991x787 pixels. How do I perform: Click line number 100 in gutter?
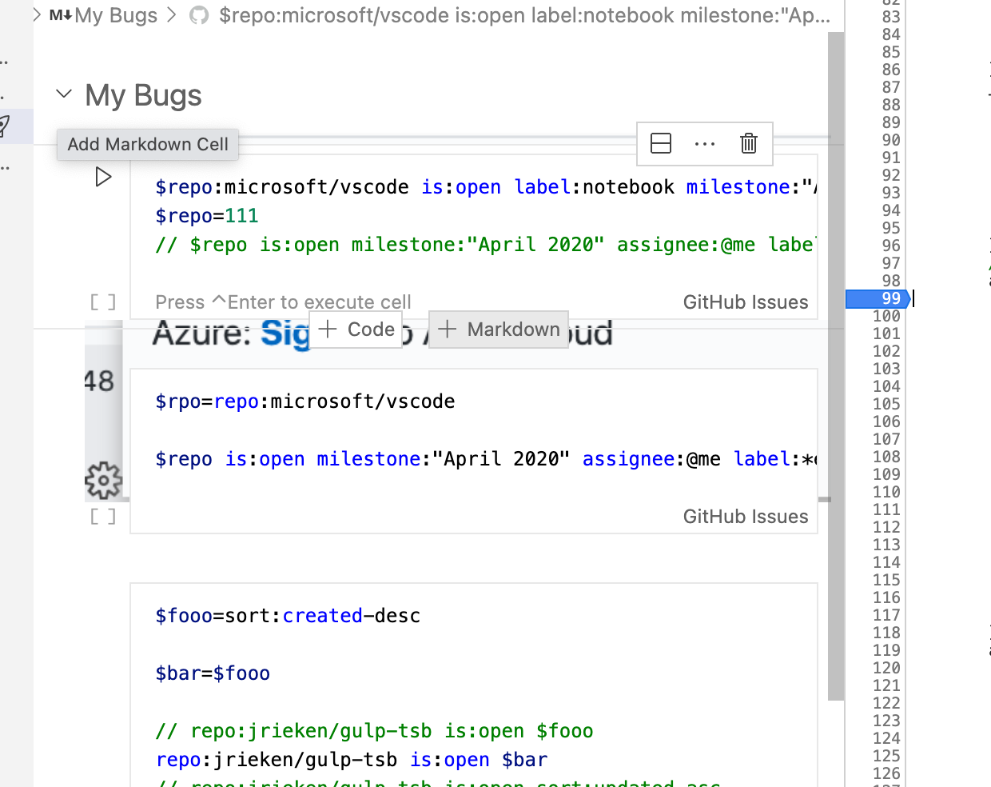point(887,316)
